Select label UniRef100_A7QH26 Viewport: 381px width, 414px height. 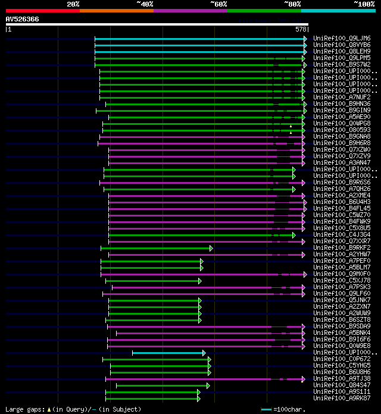click(x=342, y=189)
